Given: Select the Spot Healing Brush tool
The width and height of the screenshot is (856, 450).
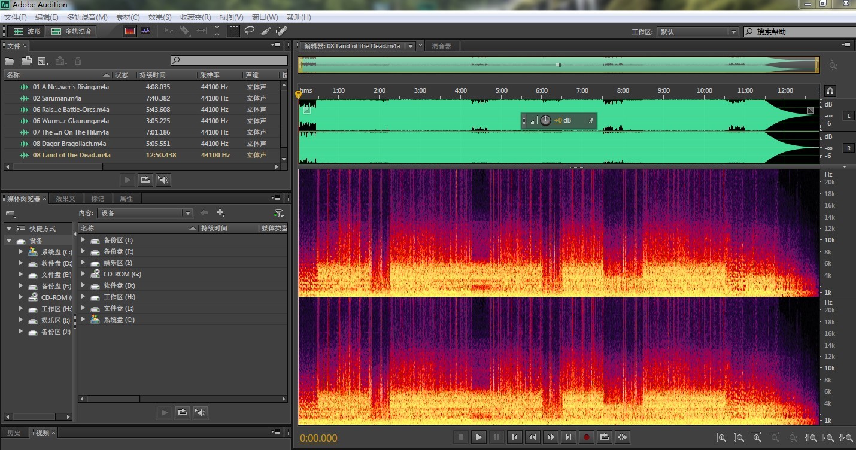Looking at the screenshot, I should 281,31.
